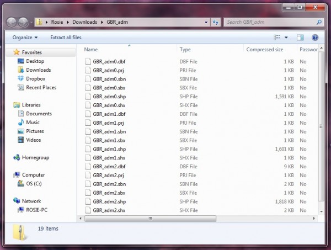Click the file icon for GBR_adm1.dbf
Screen dimensions: 331x250
coord(88,114)
